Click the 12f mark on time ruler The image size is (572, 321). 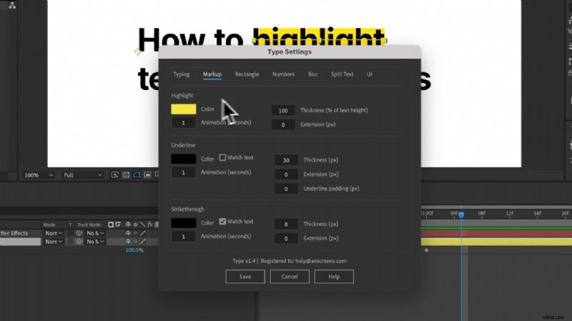(x=510, y=213)
